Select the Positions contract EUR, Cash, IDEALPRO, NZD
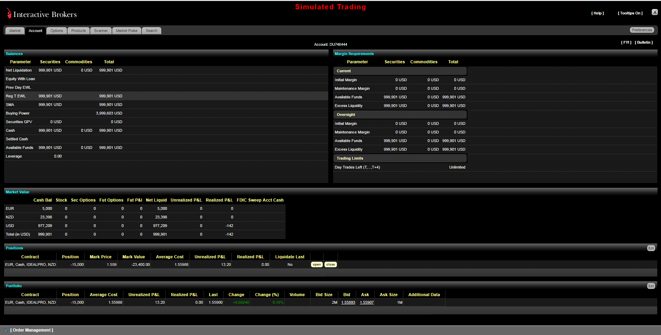This screenshot has height=335, width=661. [x=30, y=264]
